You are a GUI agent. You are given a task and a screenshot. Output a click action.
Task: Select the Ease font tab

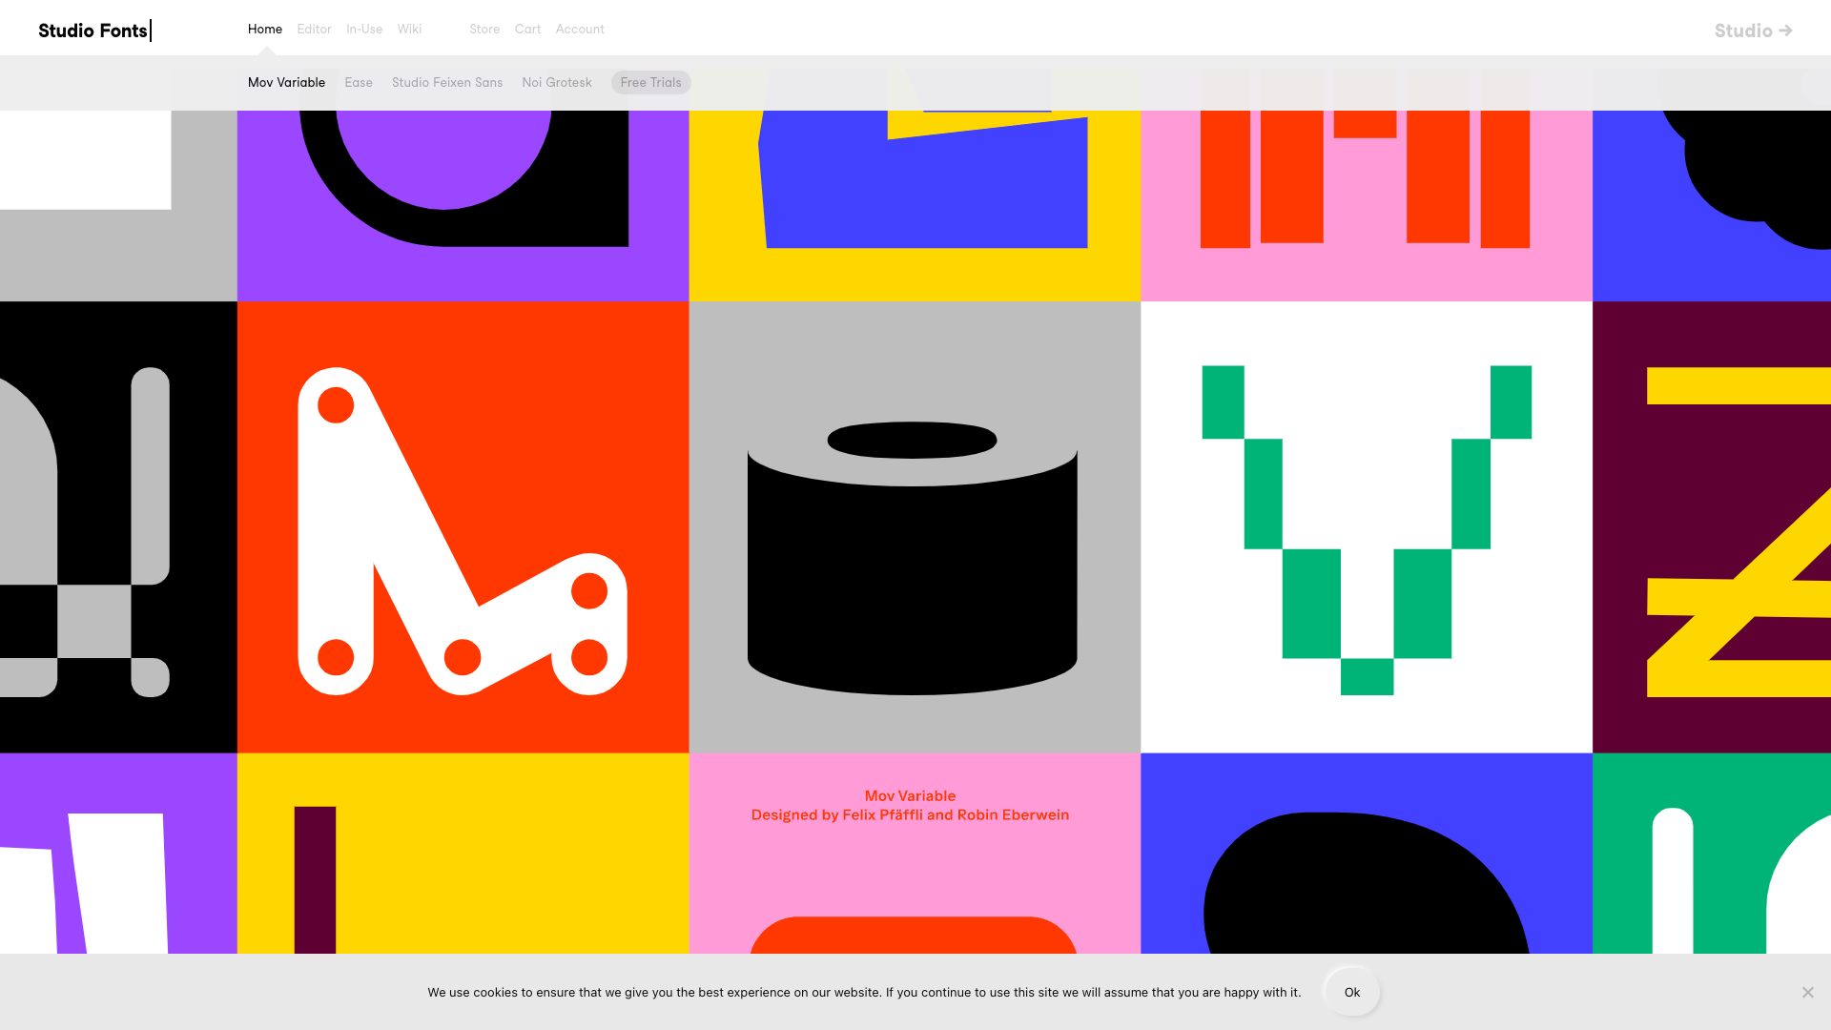point(359,82)
